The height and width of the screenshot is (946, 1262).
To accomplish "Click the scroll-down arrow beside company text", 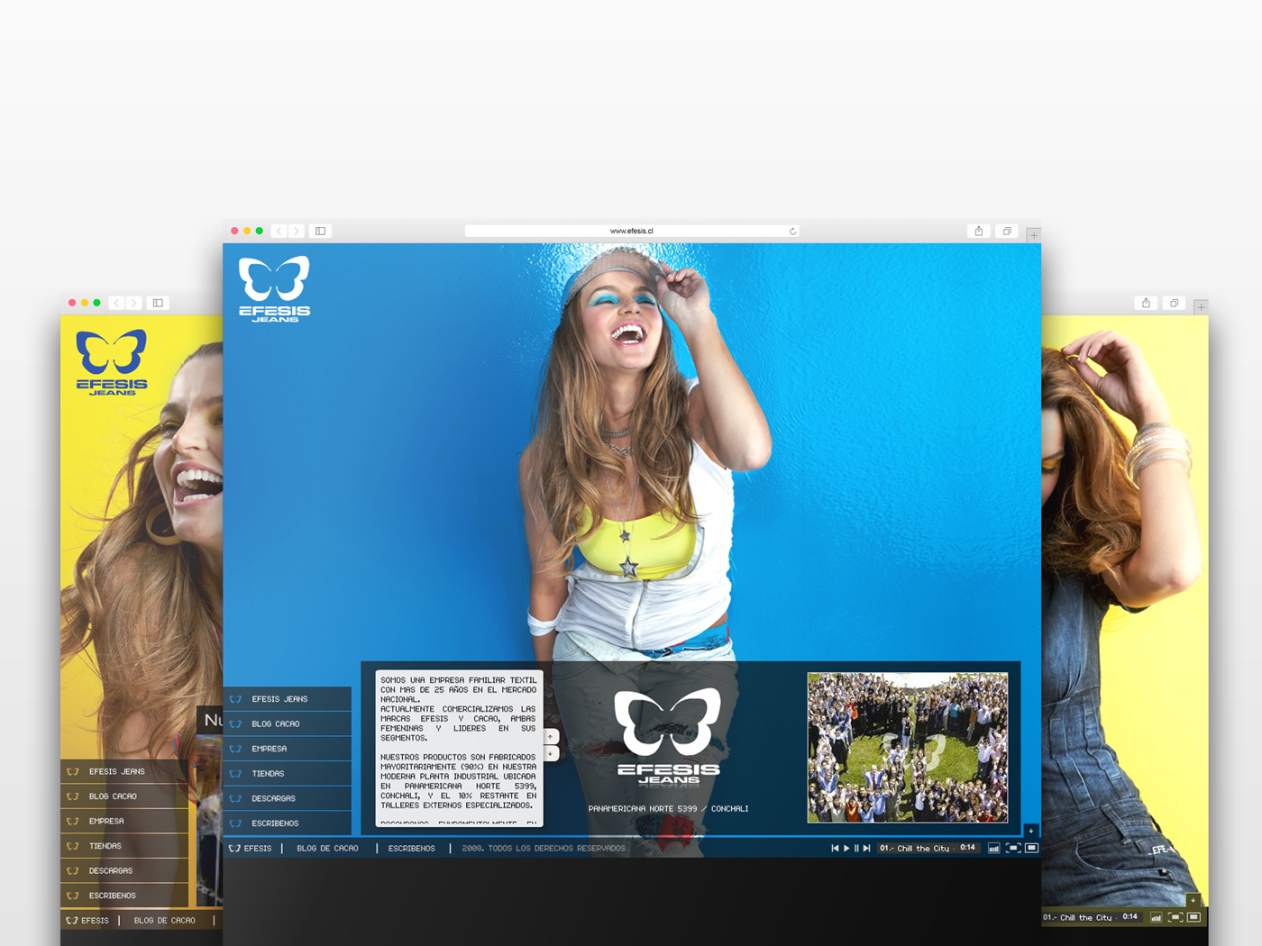I will coord(551,753).
